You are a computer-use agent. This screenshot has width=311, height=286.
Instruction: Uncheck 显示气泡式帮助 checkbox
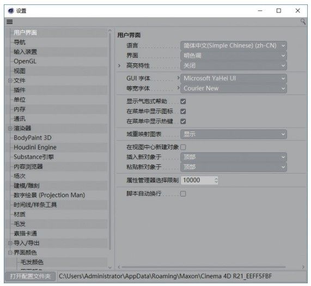183,102
